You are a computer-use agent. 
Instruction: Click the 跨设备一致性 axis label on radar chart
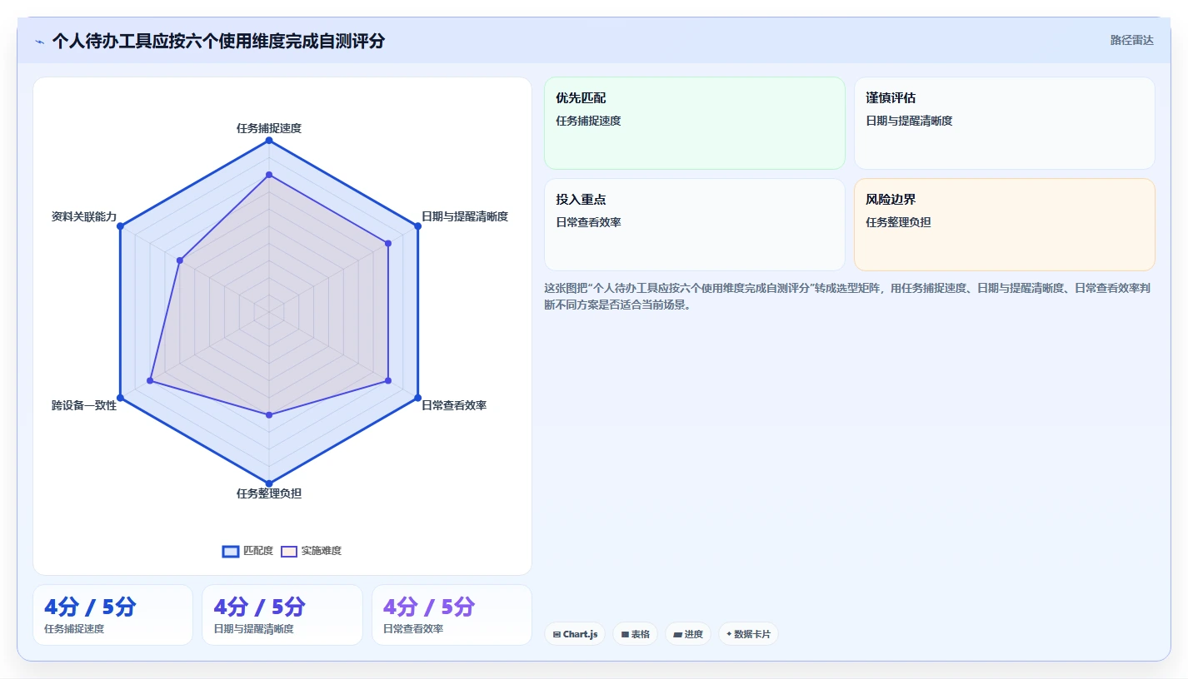84,405
